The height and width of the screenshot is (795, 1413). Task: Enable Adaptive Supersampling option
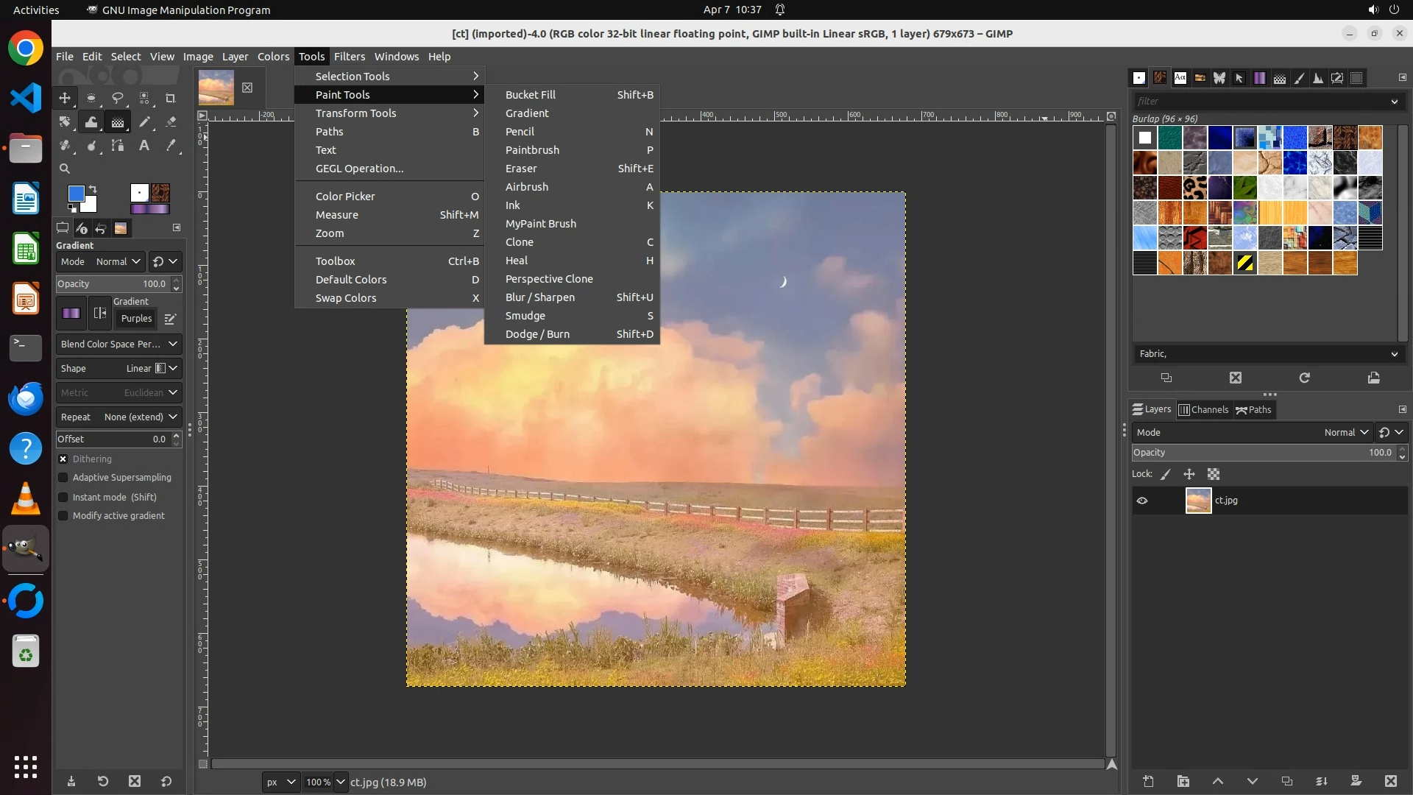coord(63,478)
